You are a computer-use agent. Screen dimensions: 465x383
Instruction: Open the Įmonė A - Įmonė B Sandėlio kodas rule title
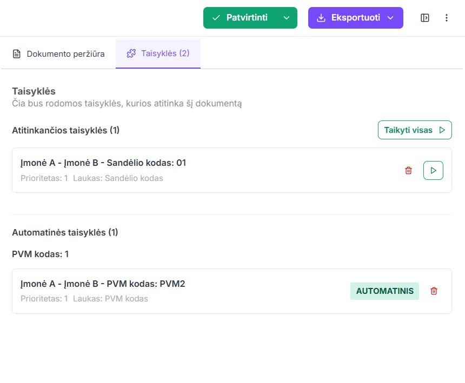103,163
